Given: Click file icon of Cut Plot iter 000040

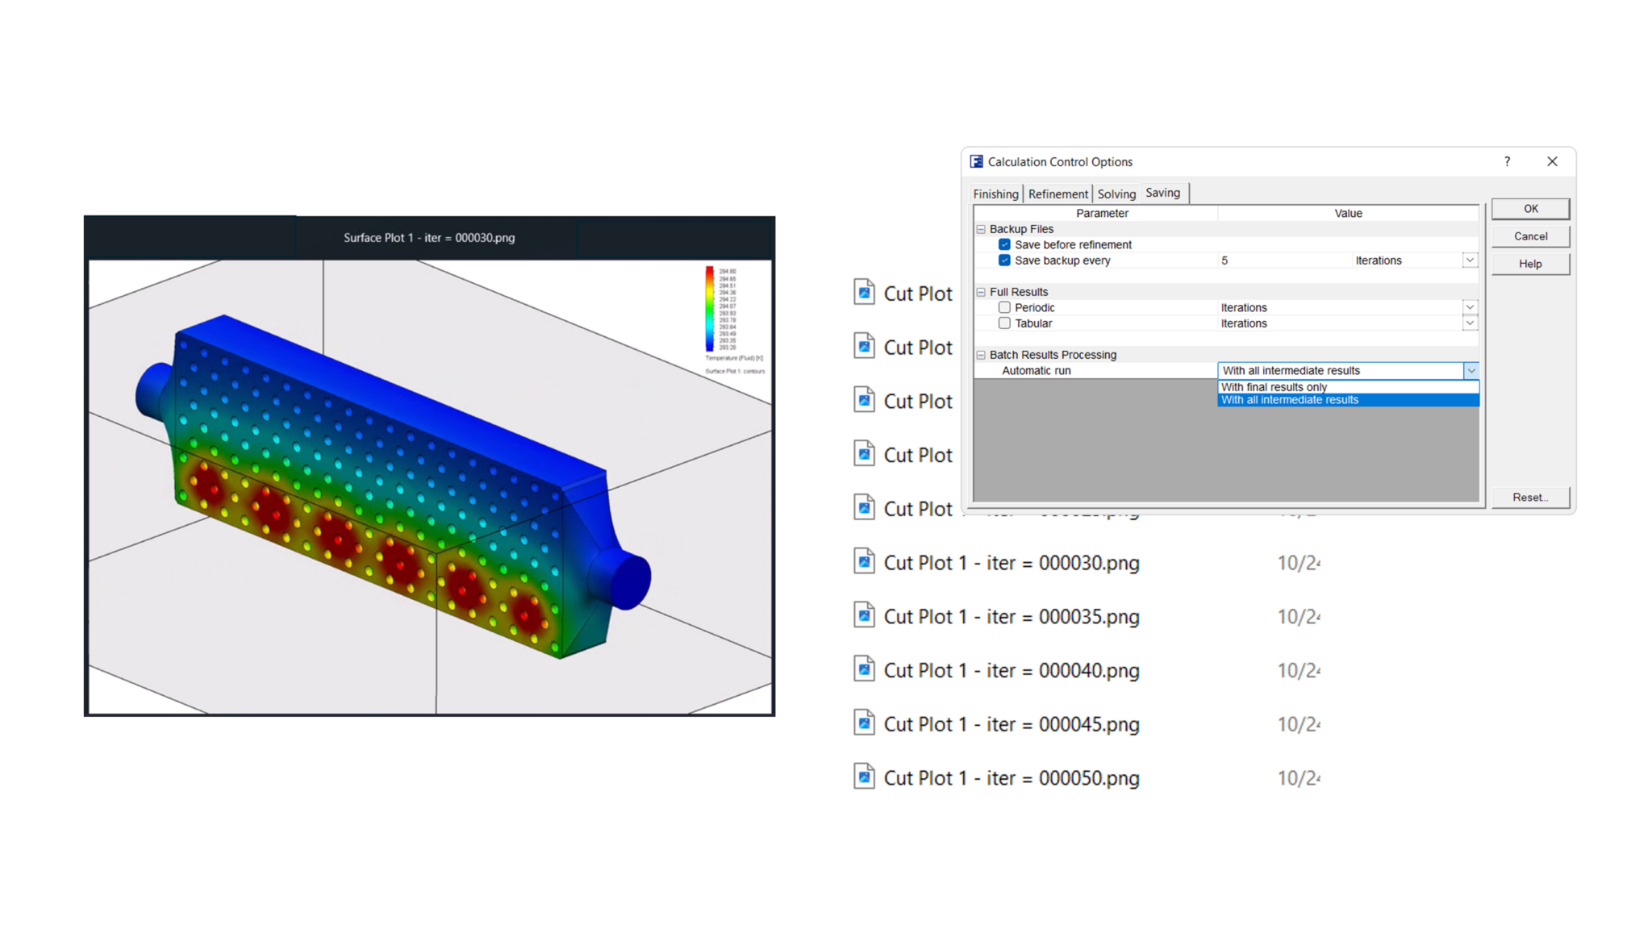Looking at the screenshot, I should [864, 669].
